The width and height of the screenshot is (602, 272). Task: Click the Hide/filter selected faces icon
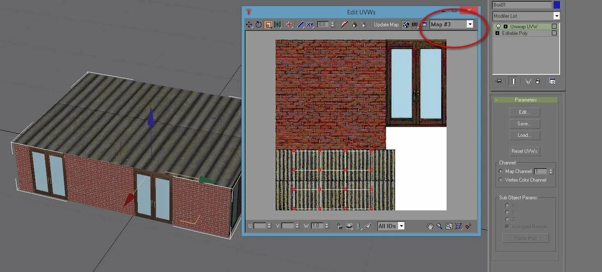(350, 226)
